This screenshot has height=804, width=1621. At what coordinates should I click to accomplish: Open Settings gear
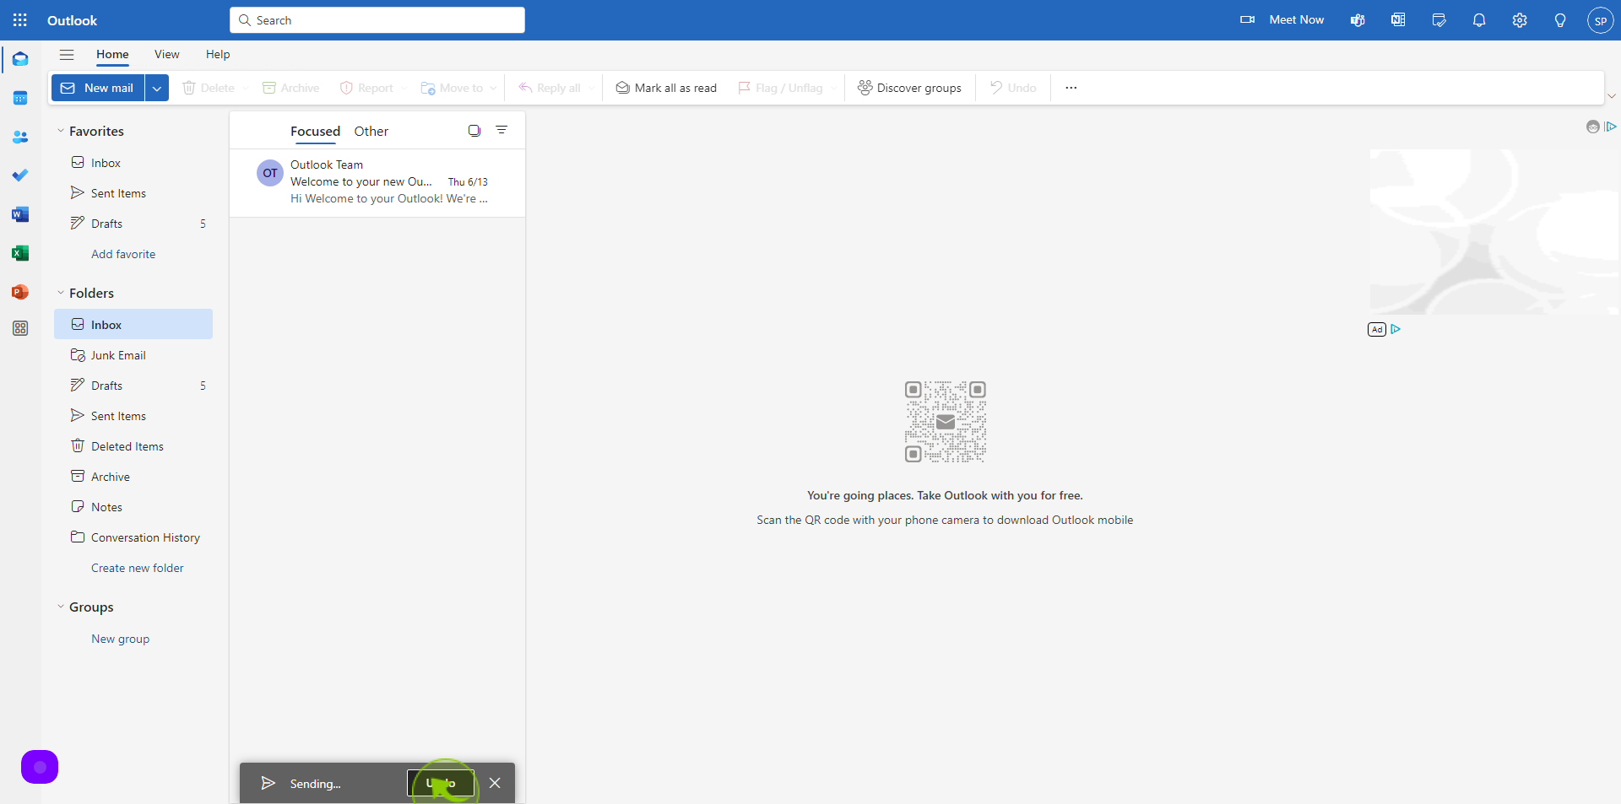[x=1520, y=20]
